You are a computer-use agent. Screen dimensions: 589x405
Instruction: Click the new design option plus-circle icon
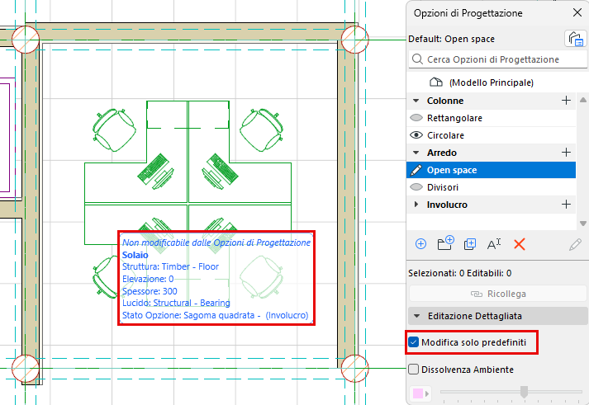pyautogui.click(x=420, y=244)
